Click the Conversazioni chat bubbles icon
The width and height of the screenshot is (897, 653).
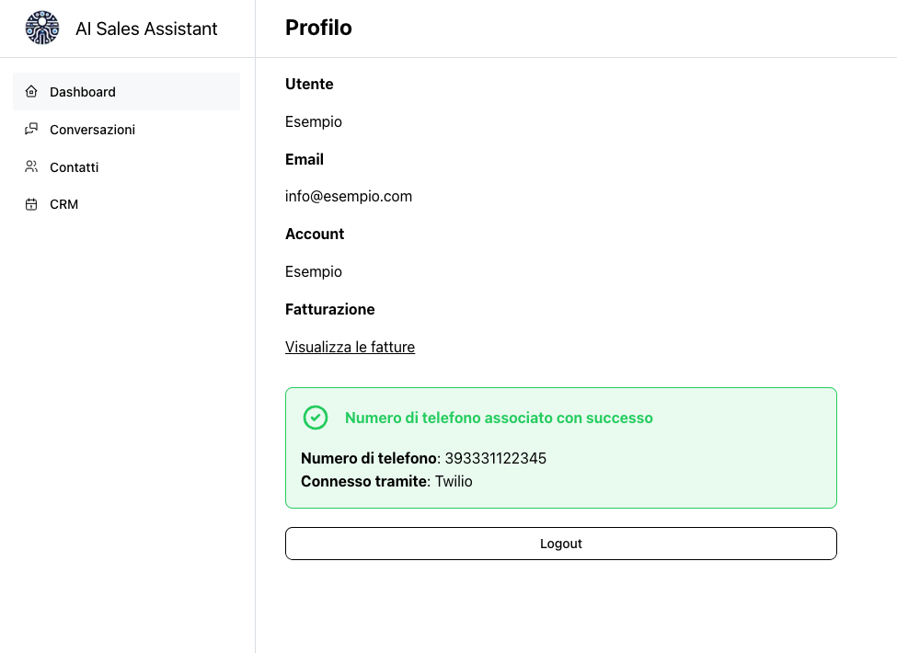(x=31, y=130)
